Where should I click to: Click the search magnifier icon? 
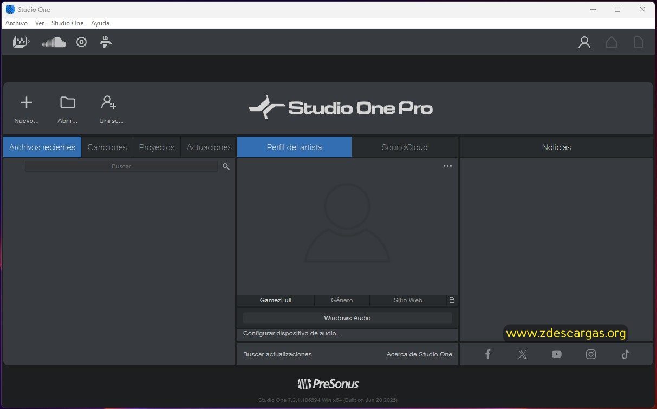226,166
